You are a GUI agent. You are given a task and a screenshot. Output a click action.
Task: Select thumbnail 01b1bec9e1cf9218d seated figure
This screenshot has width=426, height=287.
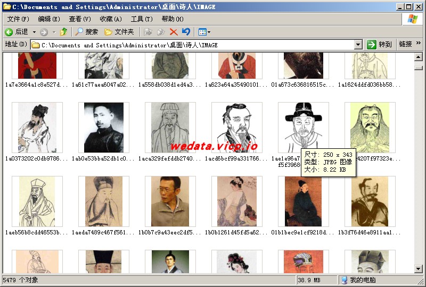tap(304, 201)
